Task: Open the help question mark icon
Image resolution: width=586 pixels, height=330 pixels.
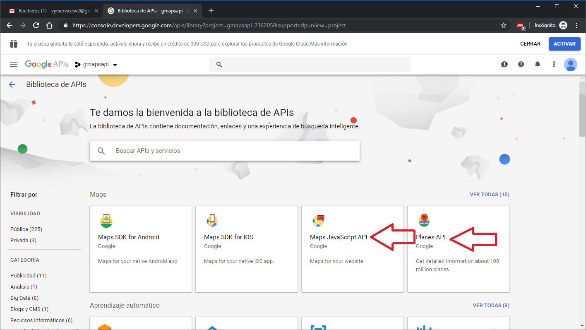Action: point(521,64)
